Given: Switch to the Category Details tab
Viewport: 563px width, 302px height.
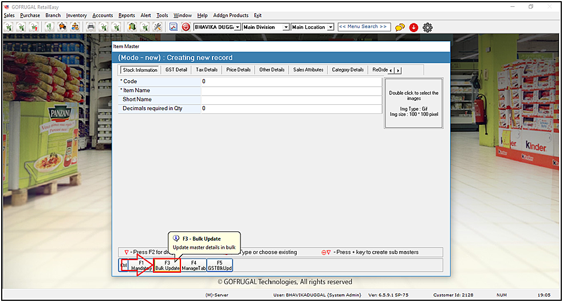Looking at the screenshot, I should click(348, 70).
